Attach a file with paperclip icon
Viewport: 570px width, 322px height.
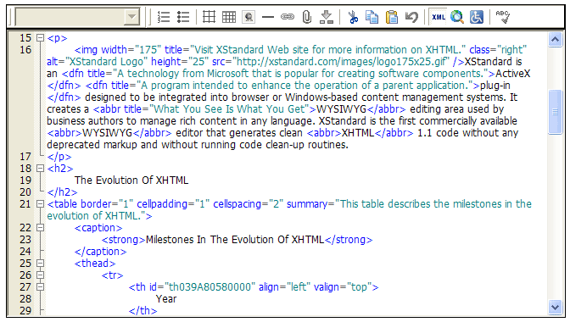click(307, 17)
